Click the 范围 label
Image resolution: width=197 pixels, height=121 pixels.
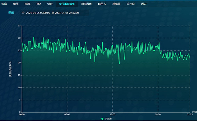11,13
